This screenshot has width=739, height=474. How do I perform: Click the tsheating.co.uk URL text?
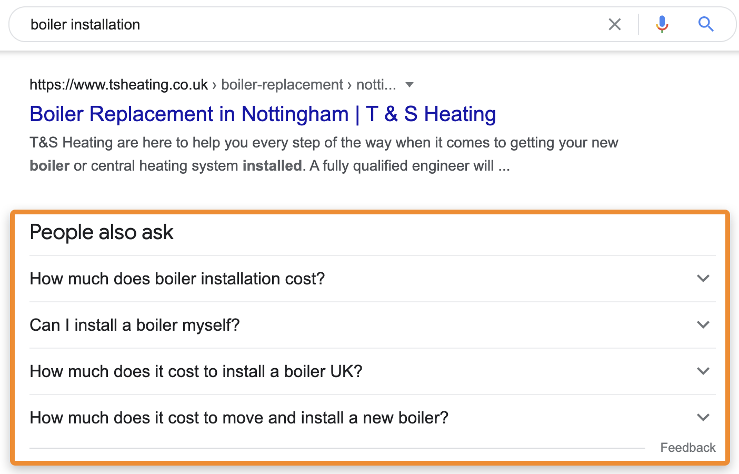[x=119, y=85]
